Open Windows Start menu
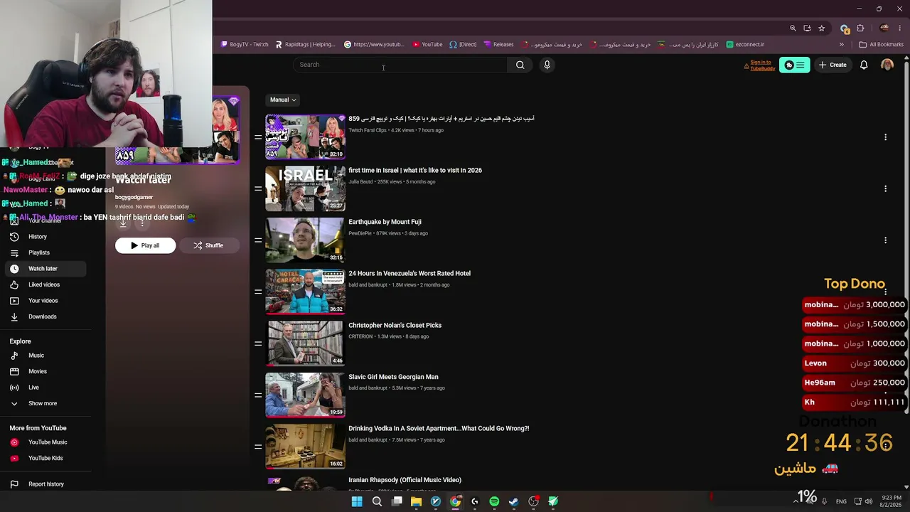Image resolution: width=910 pixels, height=512 pixels. tap(357, 501)
